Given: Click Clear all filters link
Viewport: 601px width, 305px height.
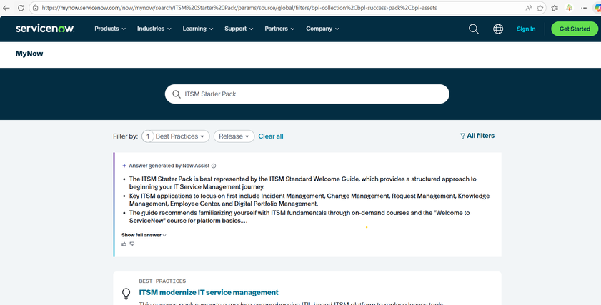Looking at the screenshot, I should click(271, 136).
